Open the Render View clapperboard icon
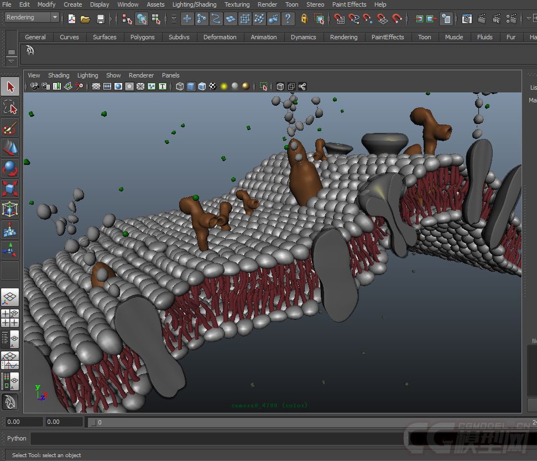The width and height of the screenshot is (537, 461). pyautogui.click(x=466, y=18)
